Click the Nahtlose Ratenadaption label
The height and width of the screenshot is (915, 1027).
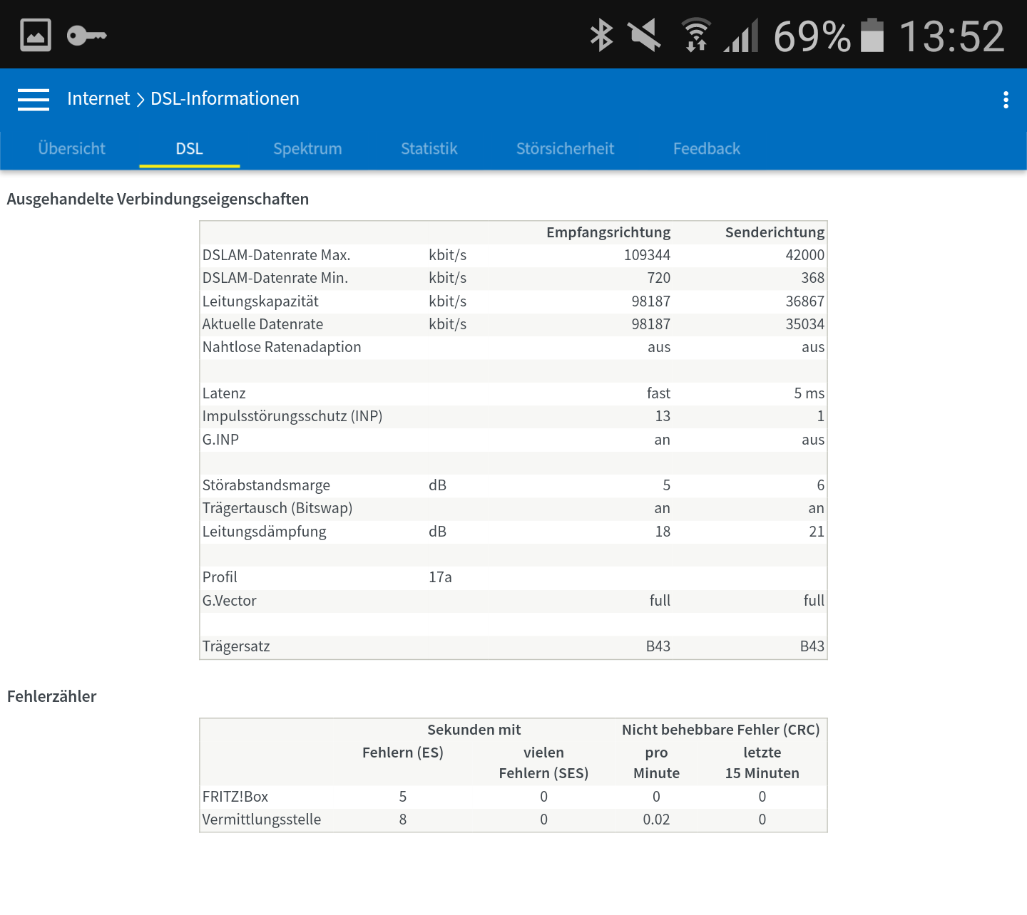[282, 347]
